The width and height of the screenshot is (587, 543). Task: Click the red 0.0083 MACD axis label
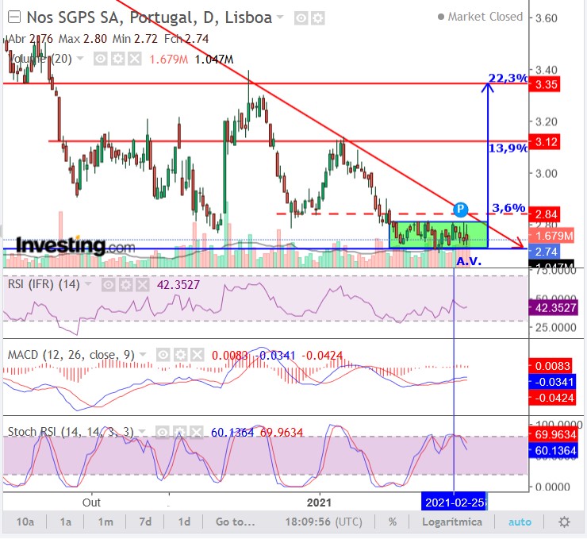551,366
